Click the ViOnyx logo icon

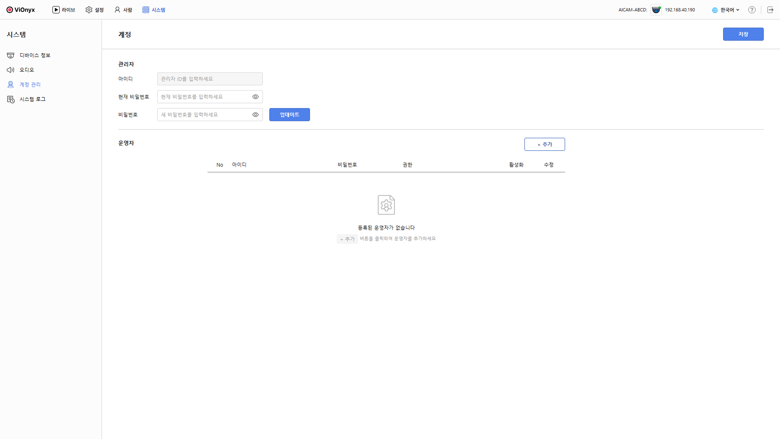click(x=10, y=10)
